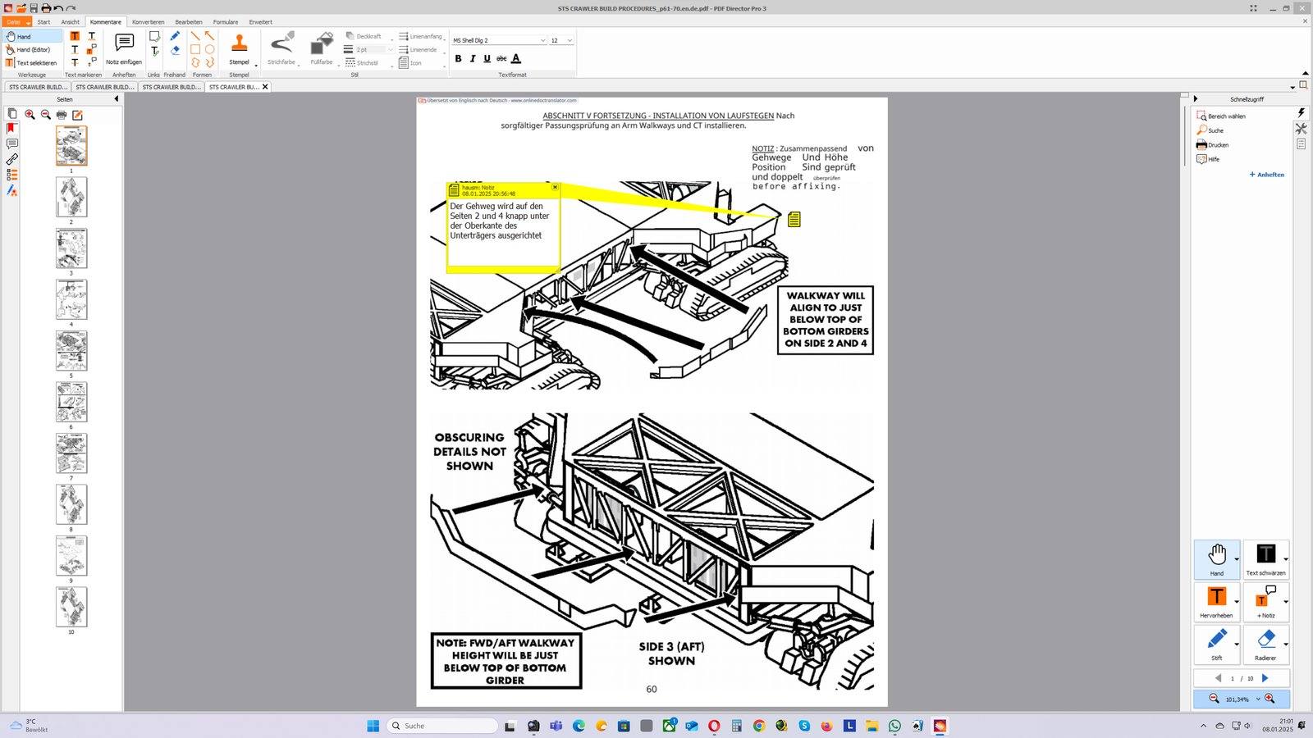This screenshot has height=738, width=1313.
Task: Select page 10 thumbnail
Action: click(x=71, y=607)
